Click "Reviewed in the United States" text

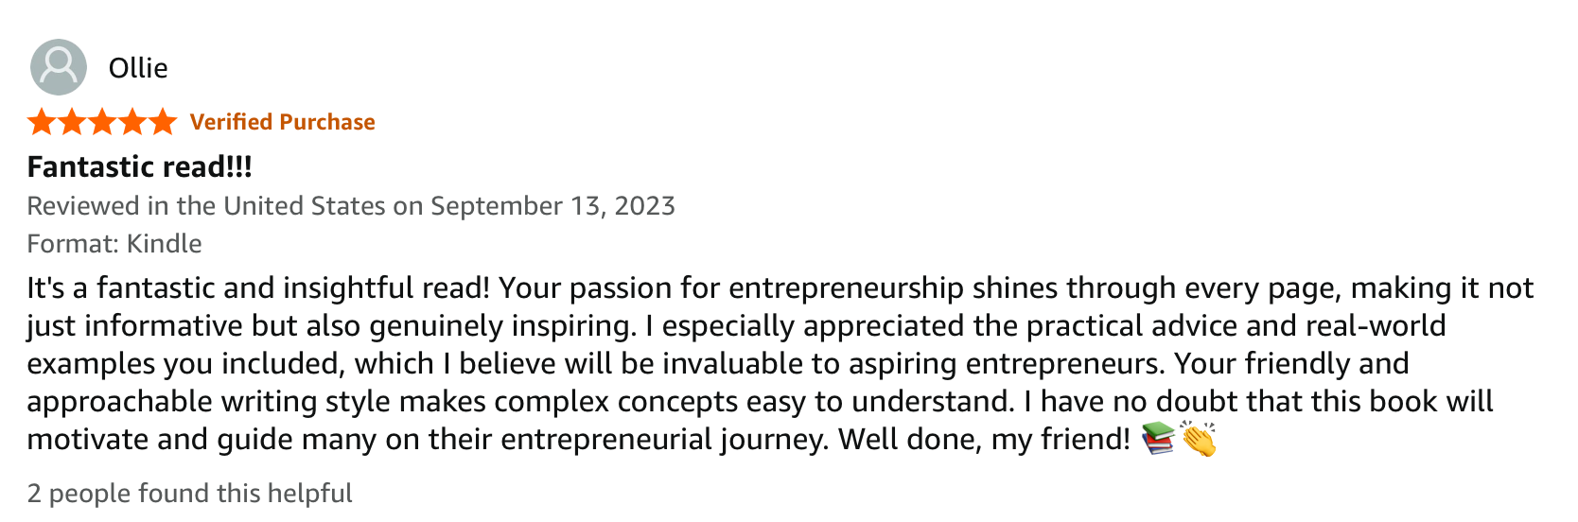click(206, 206)
